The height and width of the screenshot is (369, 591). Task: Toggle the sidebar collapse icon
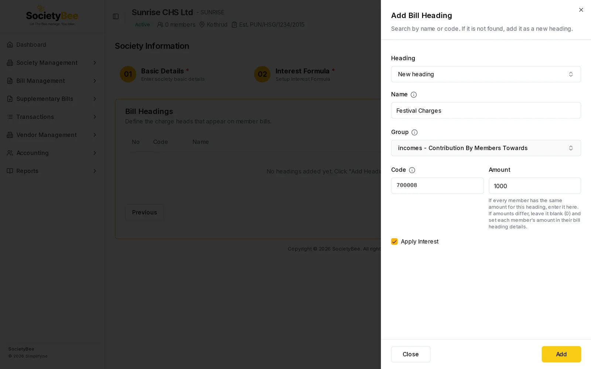pyautogui.click(x=116, y=17)
